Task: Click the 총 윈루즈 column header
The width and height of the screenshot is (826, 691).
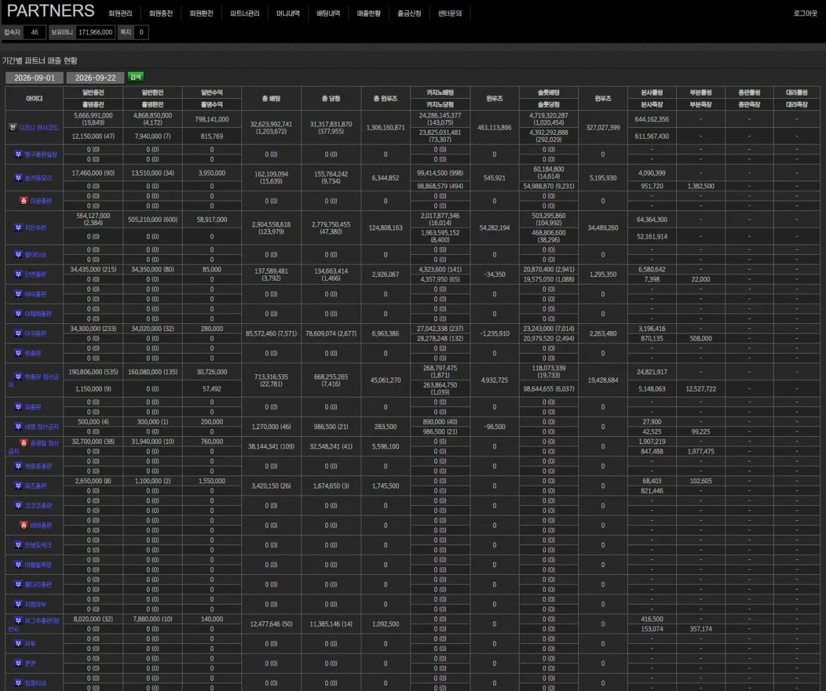Action: click(x=385, y=98)
